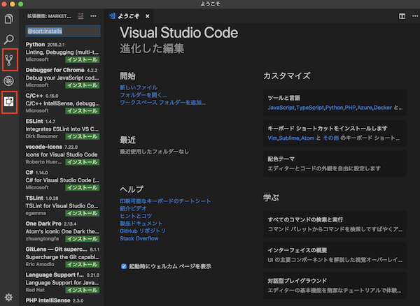Select the PHP IntelliSense extension row
420x306 pixels.
(x=62, y=301)
